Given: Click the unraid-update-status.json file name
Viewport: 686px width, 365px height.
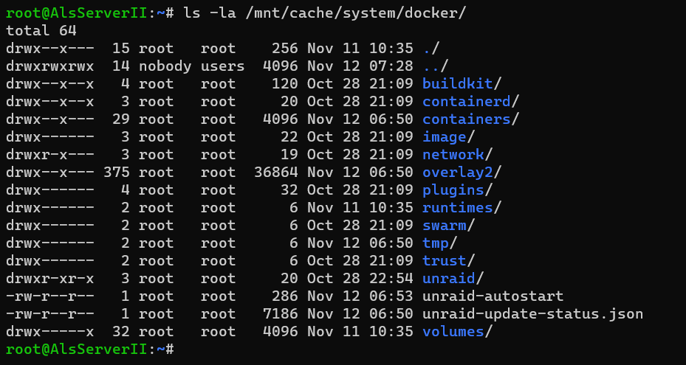Looking at the screenshot, I should tap(533, 314).
